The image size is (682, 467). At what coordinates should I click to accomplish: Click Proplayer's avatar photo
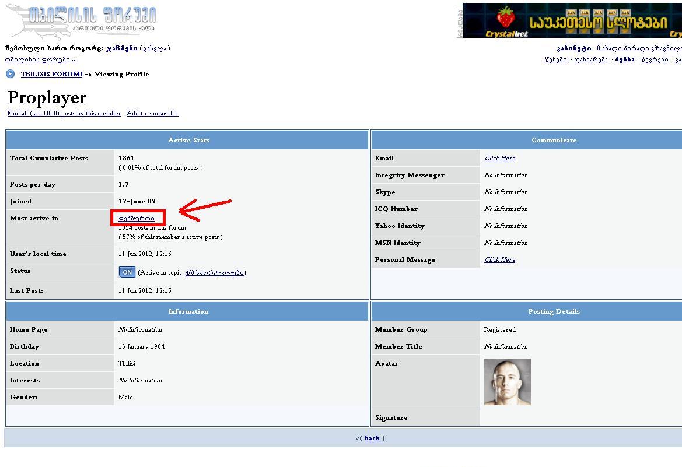tap(507, 382)
